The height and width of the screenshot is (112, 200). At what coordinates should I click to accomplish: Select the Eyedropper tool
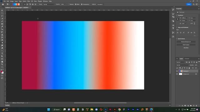pos(2,26)
